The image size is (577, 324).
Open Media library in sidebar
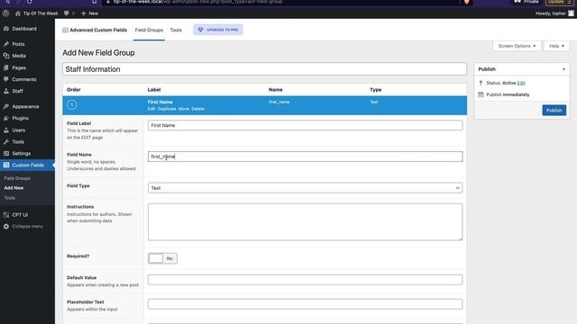(x=19, y=56)
